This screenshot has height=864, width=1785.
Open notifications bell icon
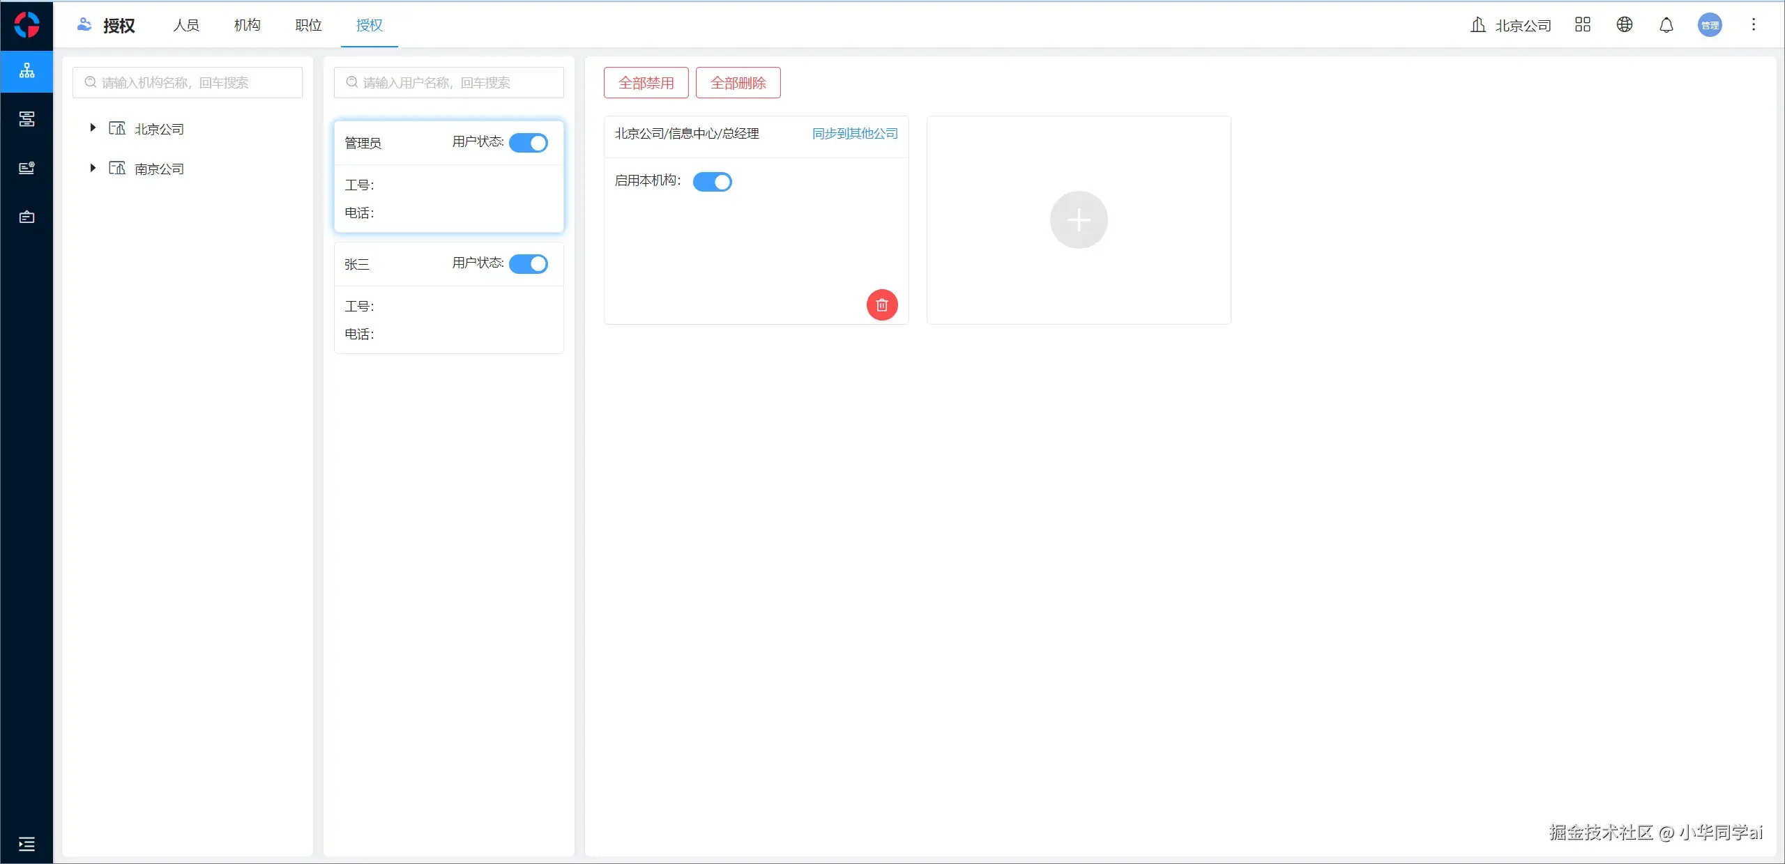1666,26
